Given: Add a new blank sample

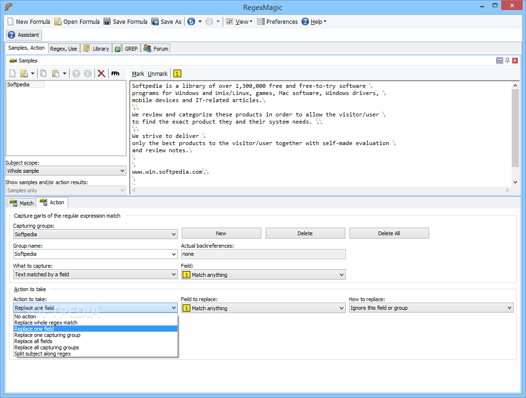Looking at the screenshot, I should click(x=12, y=73).
